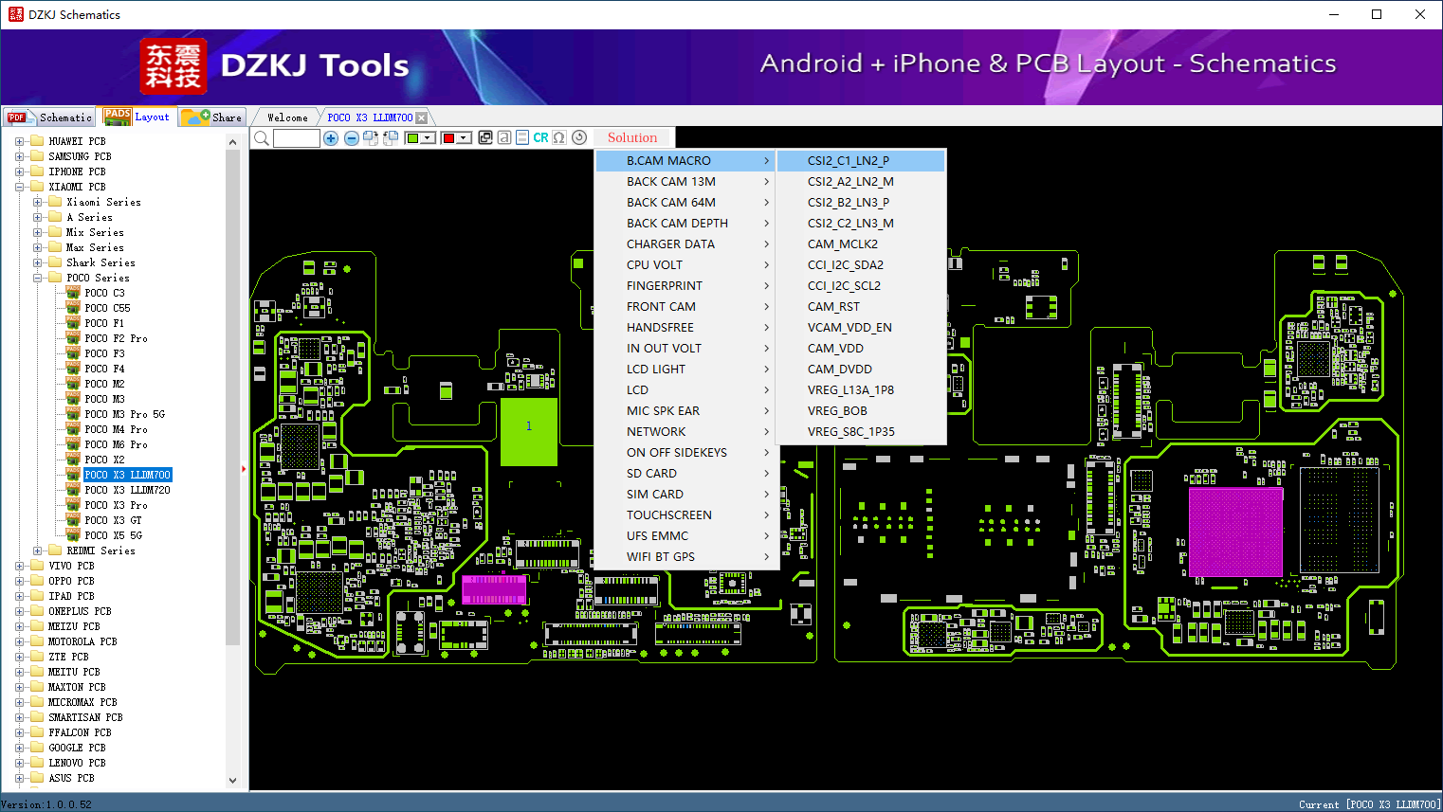1443x812 pixels.
Task: Select the BACK CAM 64M menu entry
Action: click(x=686, y=203)
